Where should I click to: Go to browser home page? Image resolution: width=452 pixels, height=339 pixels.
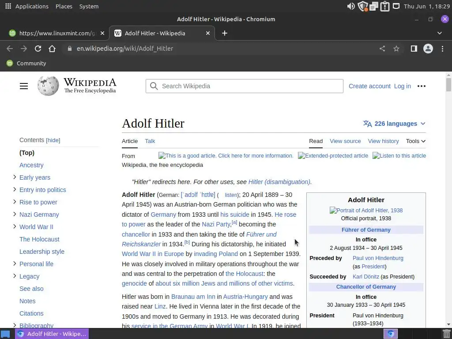(52, 49)
